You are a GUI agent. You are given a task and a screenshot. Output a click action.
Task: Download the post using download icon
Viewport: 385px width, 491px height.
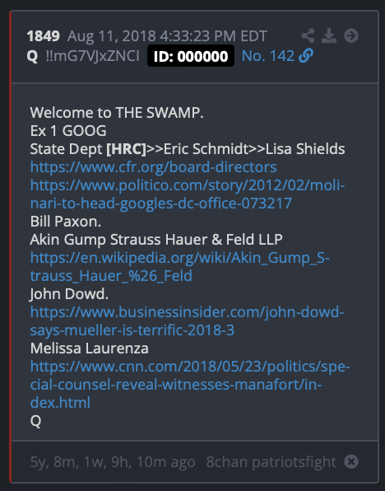(329, 35)
